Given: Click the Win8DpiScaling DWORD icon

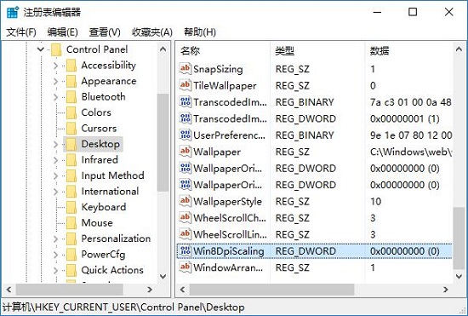Looking at the screenshot, I should tap(185, 251).
